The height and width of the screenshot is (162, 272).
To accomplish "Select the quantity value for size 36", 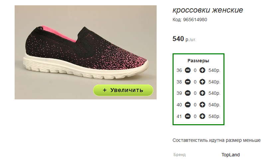I will pos(195,70).
